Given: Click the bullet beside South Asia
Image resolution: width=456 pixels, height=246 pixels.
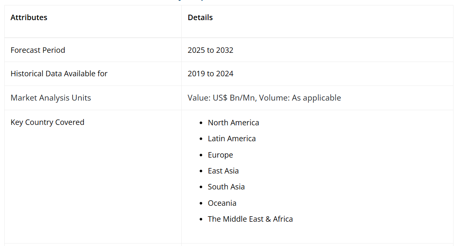Looking at the screenshot, I should 201,187.
